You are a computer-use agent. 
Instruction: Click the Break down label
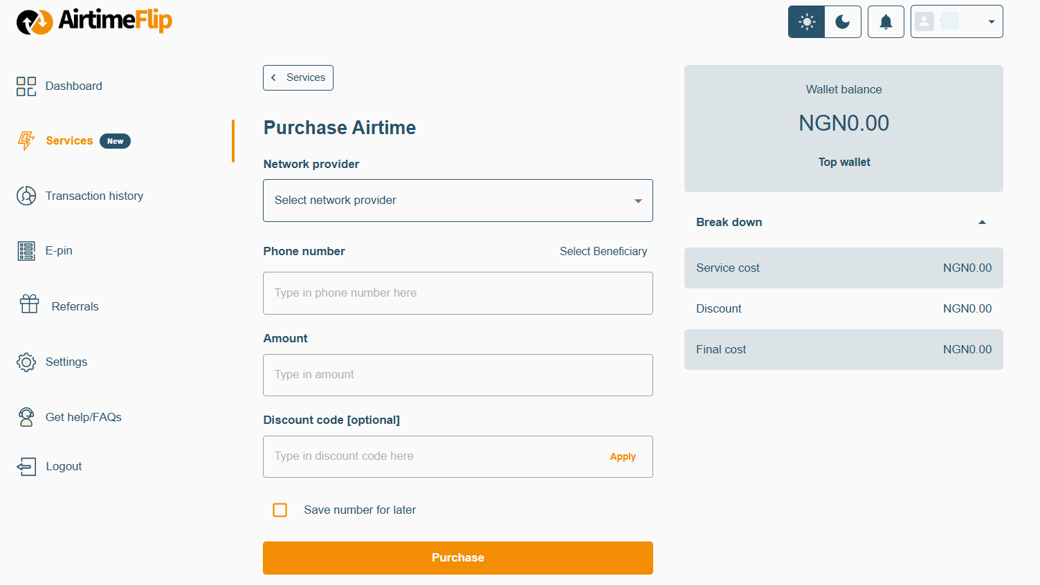729,223
